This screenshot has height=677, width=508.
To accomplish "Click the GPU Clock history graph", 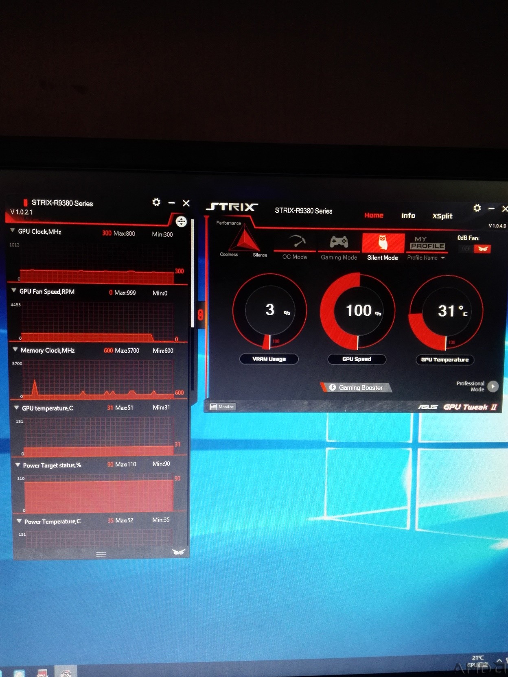I will click(97, 263).
